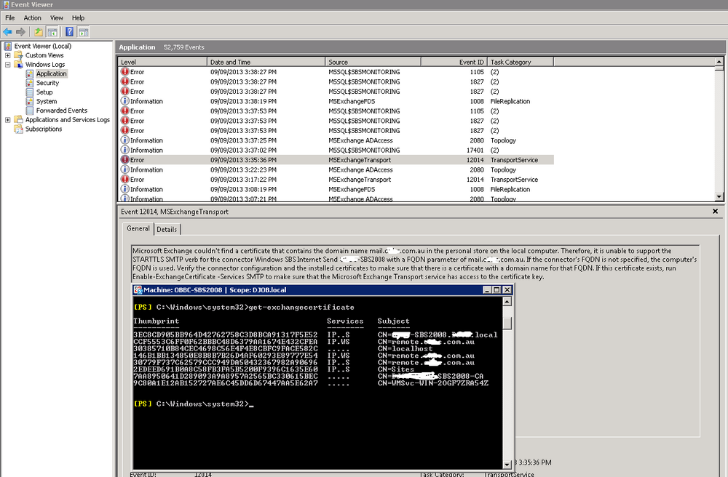Sort events by Source column header
This screenshot has width=728, height=477.
[373, 62]
